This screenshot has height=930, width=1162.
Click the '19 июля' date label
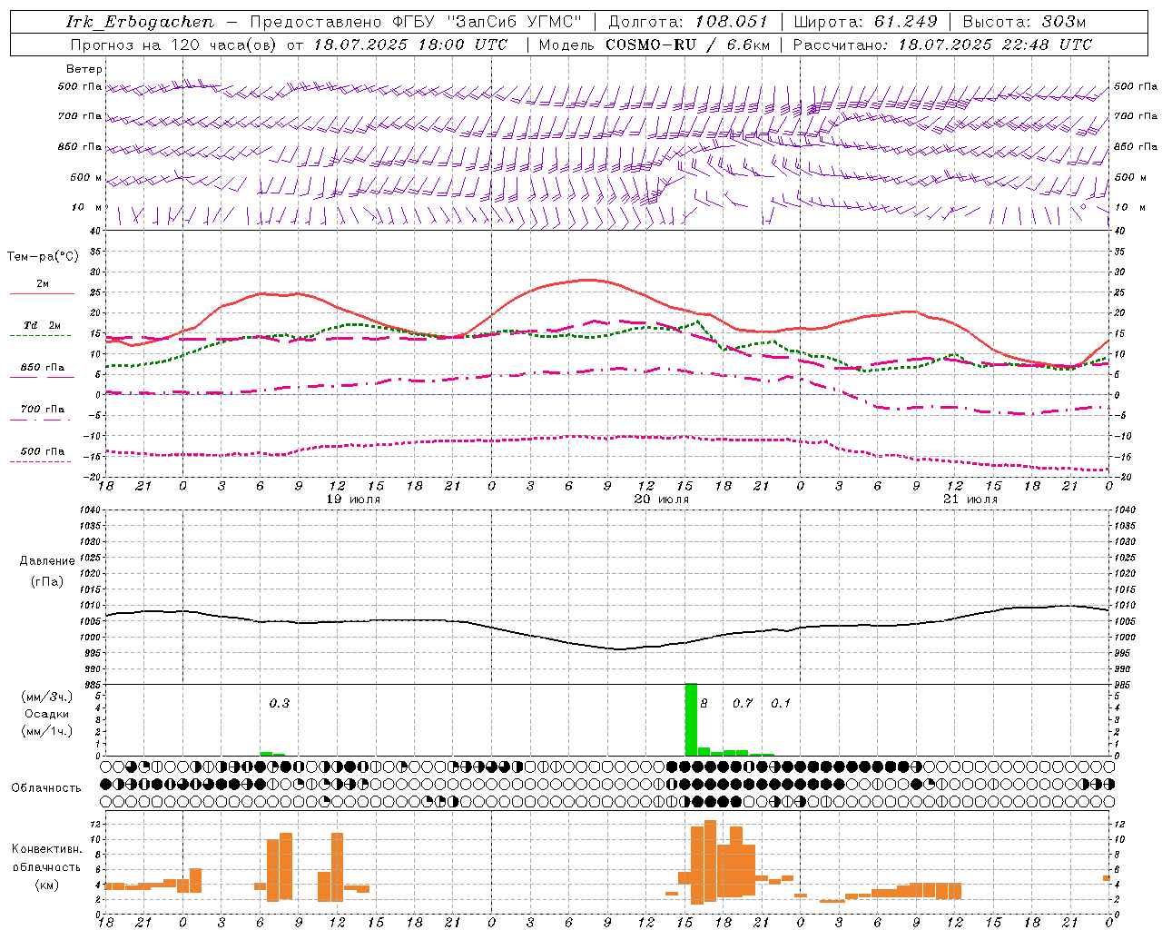coord(353,500)
